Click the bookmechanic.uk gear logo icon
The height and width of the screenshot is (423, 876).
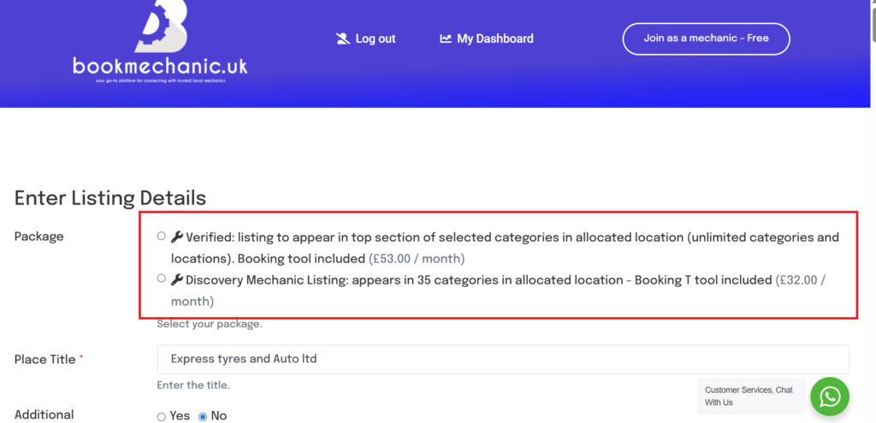tap(161, 26)
